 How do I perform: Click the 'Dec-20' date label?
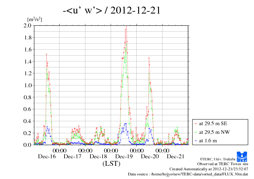(150, 156)
